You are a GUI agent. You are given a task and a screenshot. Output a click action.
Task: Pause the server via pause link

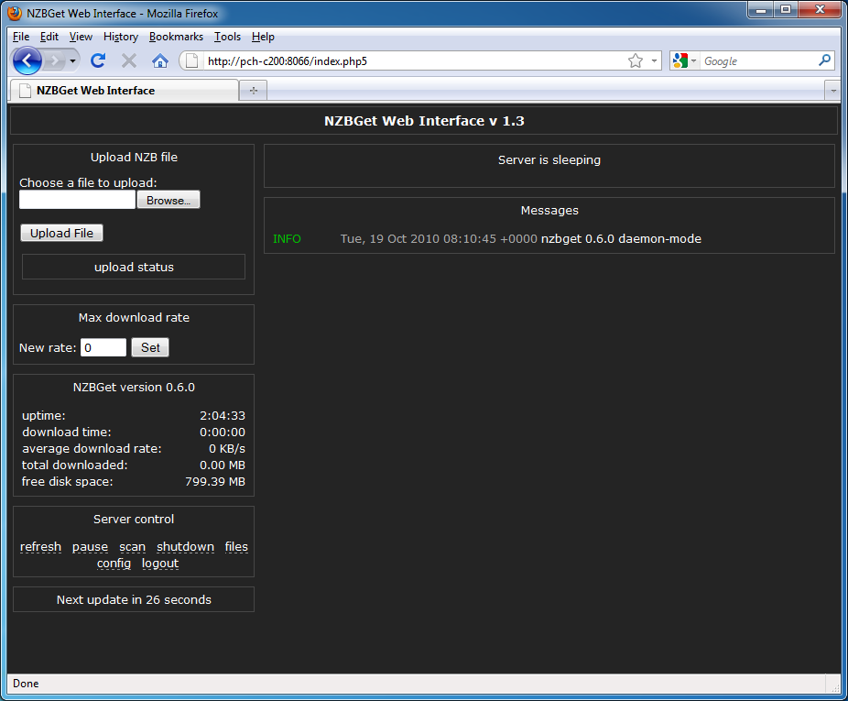tap(90, 547)
